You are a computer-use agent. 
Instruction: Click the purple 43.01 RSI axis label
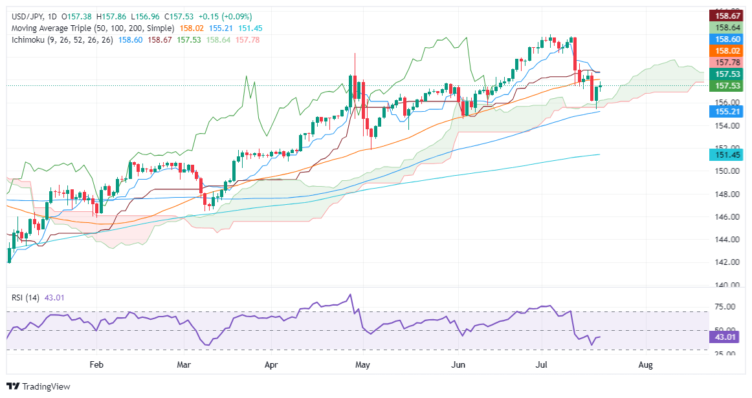tap(724, 337)
